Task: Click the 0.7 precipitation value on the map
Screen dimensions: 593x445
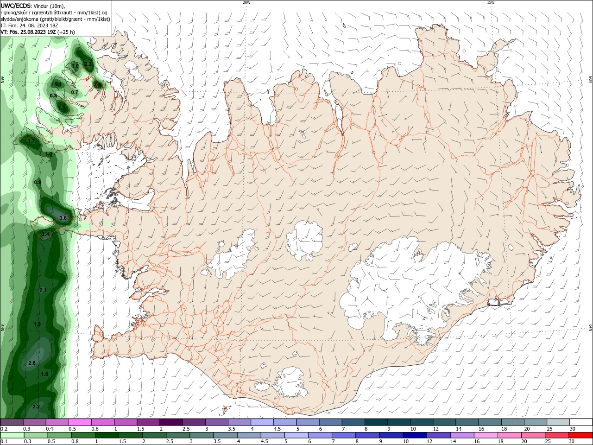Action: [75, 92]
